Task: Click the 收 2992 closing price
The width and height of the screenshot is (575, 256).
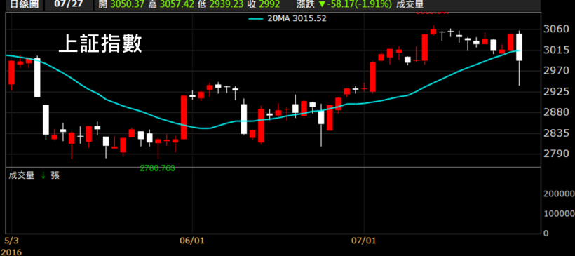Action: tap(264, 4)
